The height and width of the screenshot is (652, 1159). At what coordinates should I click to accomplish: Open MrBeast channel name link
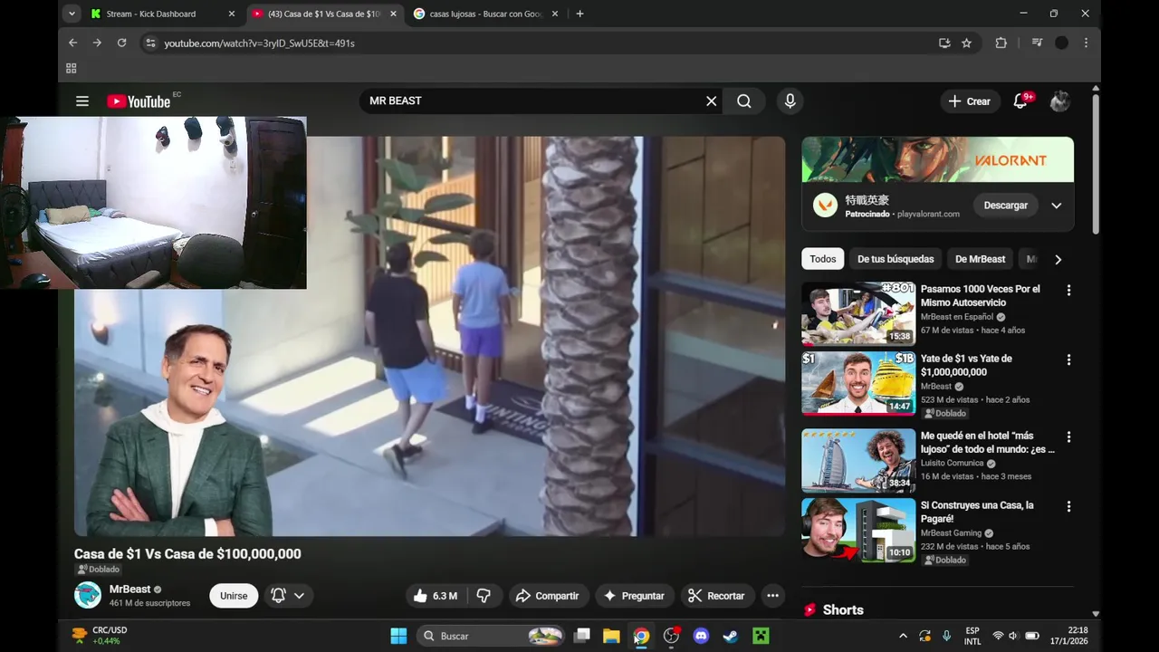129,590
